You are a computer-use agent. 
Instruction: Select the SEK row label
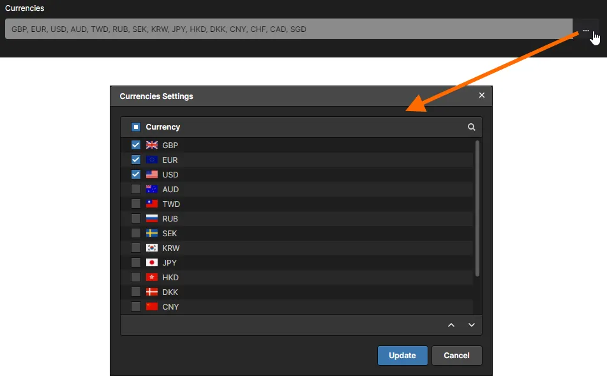tap(170, 234)
